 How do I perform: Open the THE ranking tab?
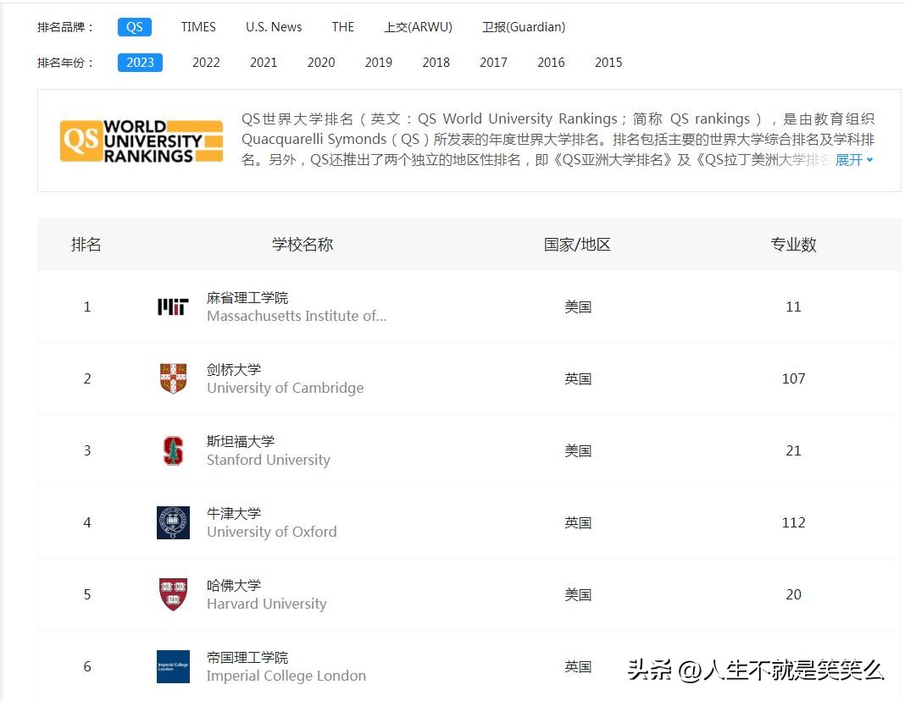tap(342, 26)
